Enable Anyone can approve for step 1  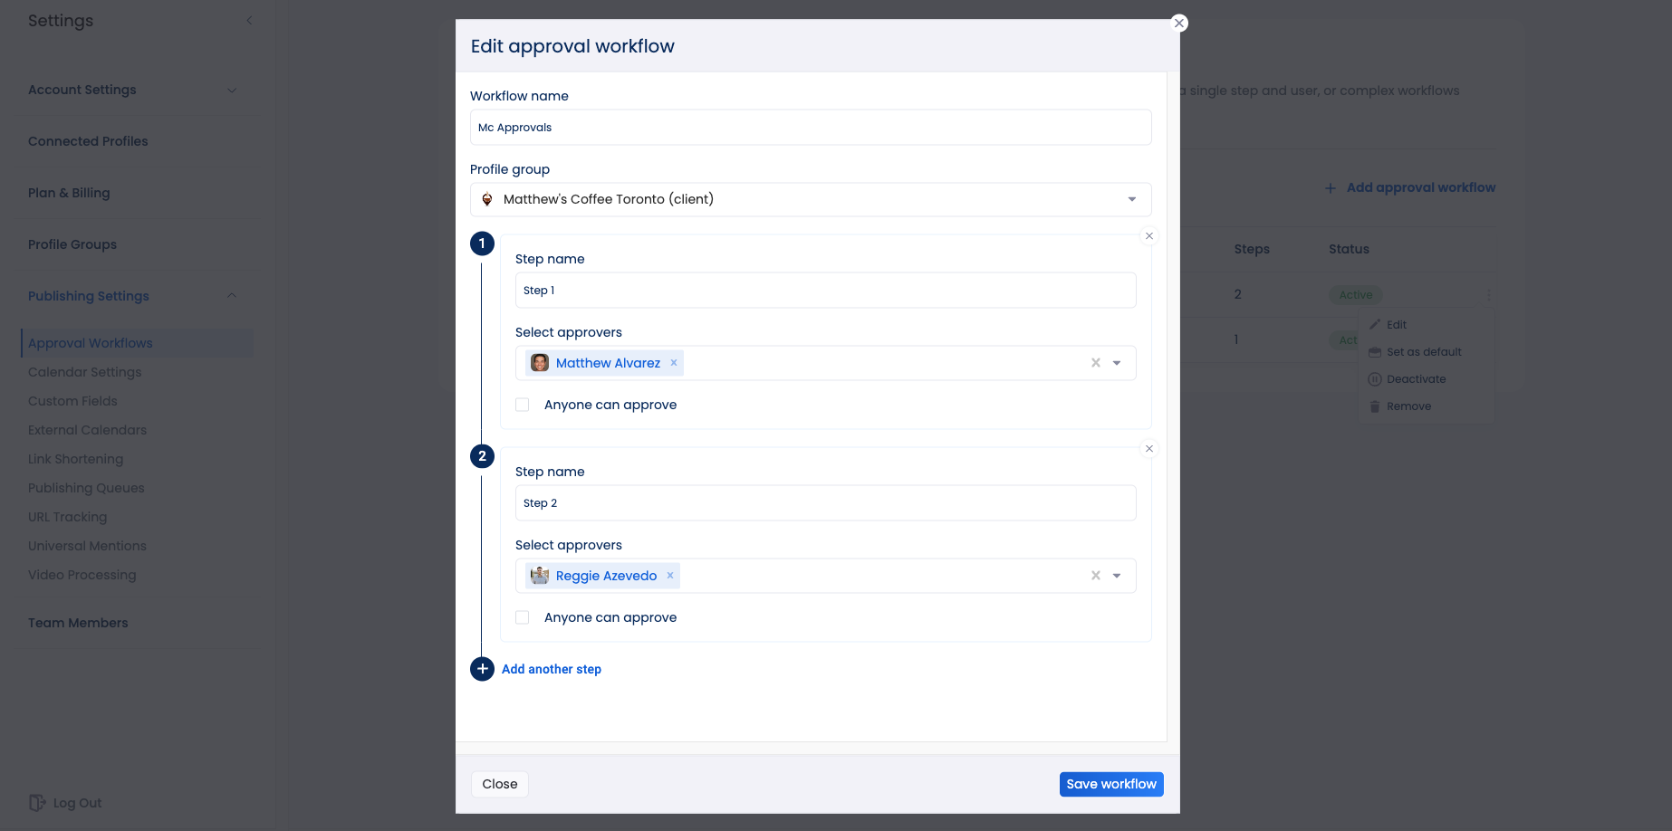523,405
